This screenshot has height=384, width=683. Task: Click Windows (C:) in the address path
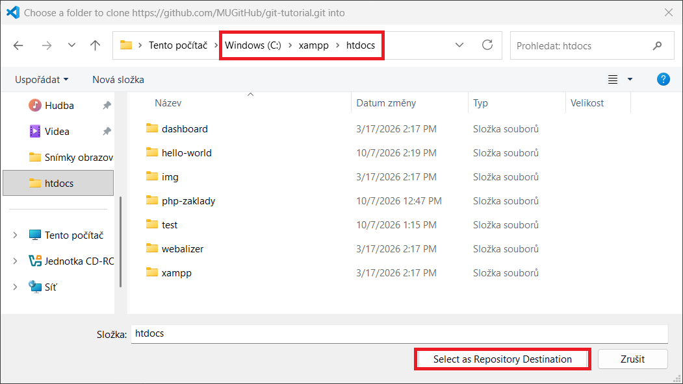click(253, 45)
